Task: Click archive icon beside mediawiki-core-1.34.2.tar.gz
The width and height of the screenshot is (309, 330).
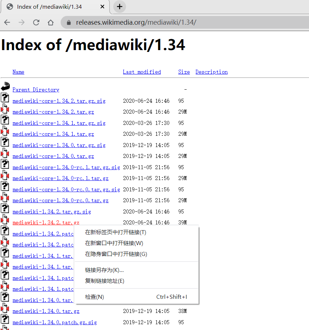Action: [5, 109]
